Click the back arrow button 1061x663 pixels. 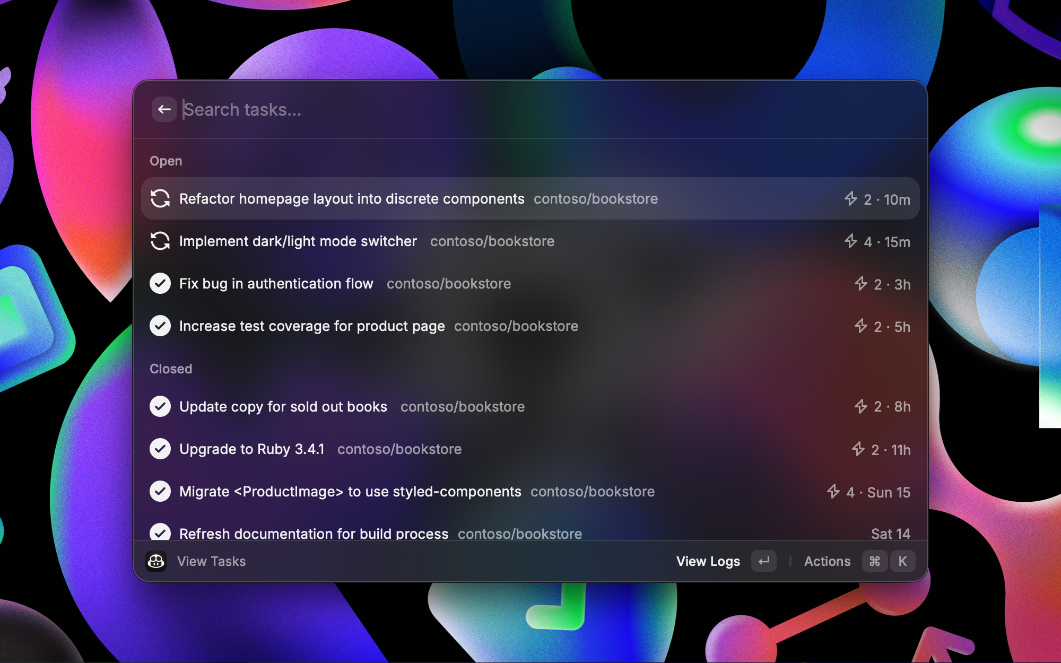[164, 110]
